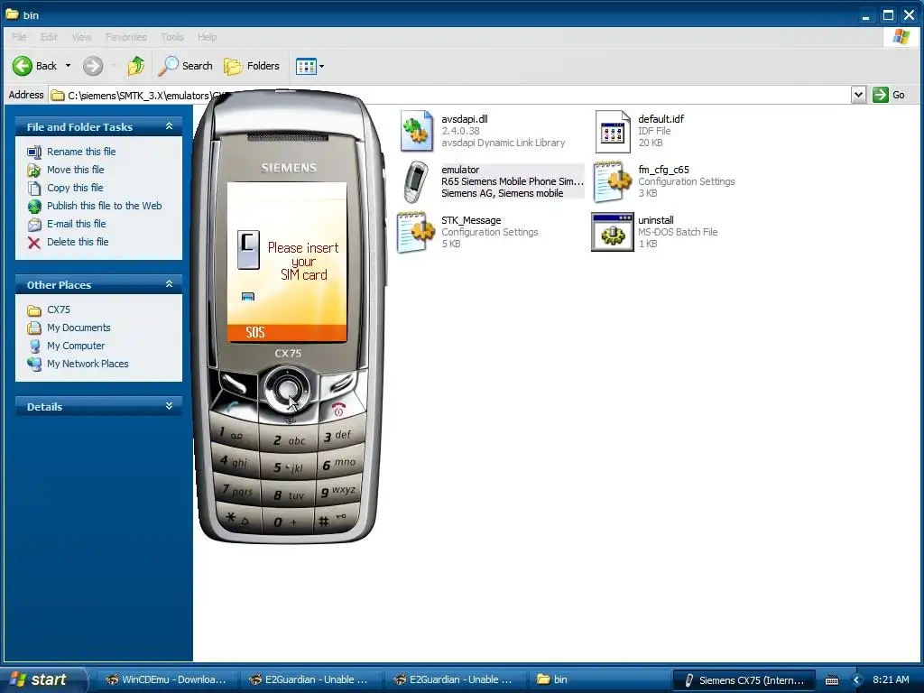Click the phone keypad 5 jkl key
The width and height of the screenshot is (924, 693).
289,468
